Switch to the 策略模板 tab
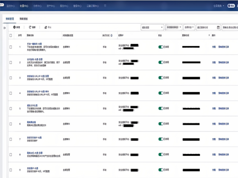Image resolution: width=238 pixels, height=178 pixels. [x=24, y=18]
